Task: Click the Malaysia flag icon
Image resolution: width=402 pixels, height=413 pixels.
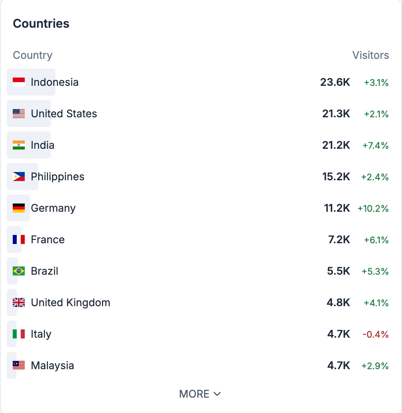Action: pyautogui.click(x=18, y=365)
